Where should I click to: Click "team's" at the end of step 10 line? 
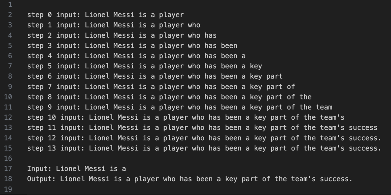(332, 117)
